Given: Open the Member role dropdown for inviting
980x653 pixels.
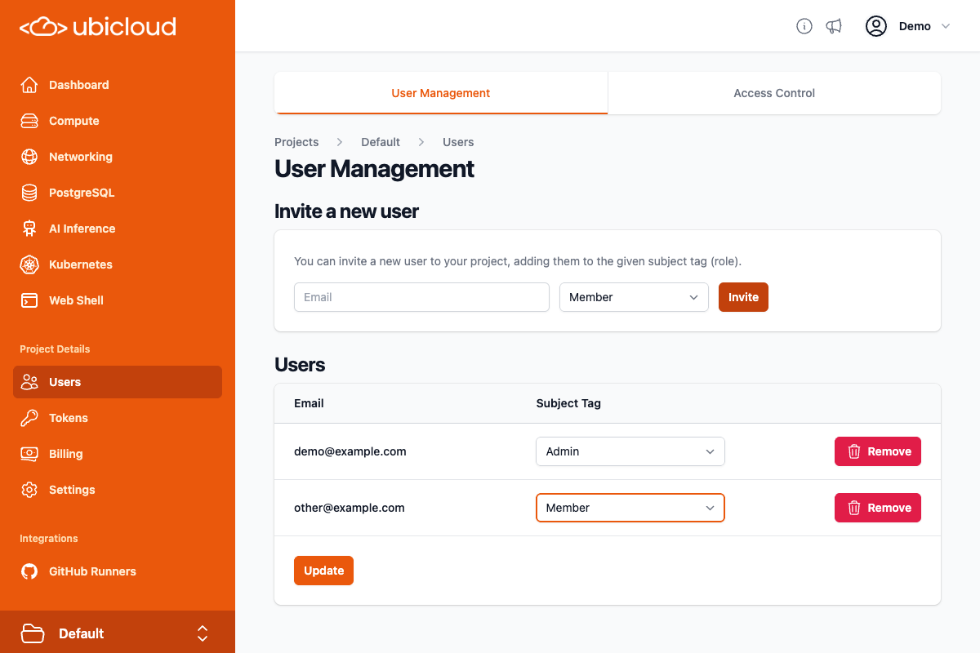Looking at the screenshot, I should coord(634,297).
